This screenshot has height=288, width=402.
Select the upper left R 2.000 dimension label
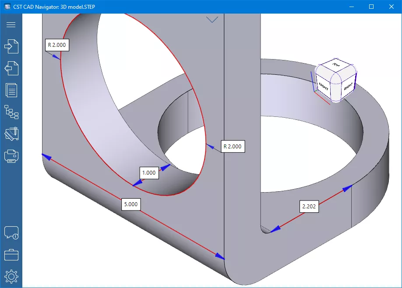[57, 45]
